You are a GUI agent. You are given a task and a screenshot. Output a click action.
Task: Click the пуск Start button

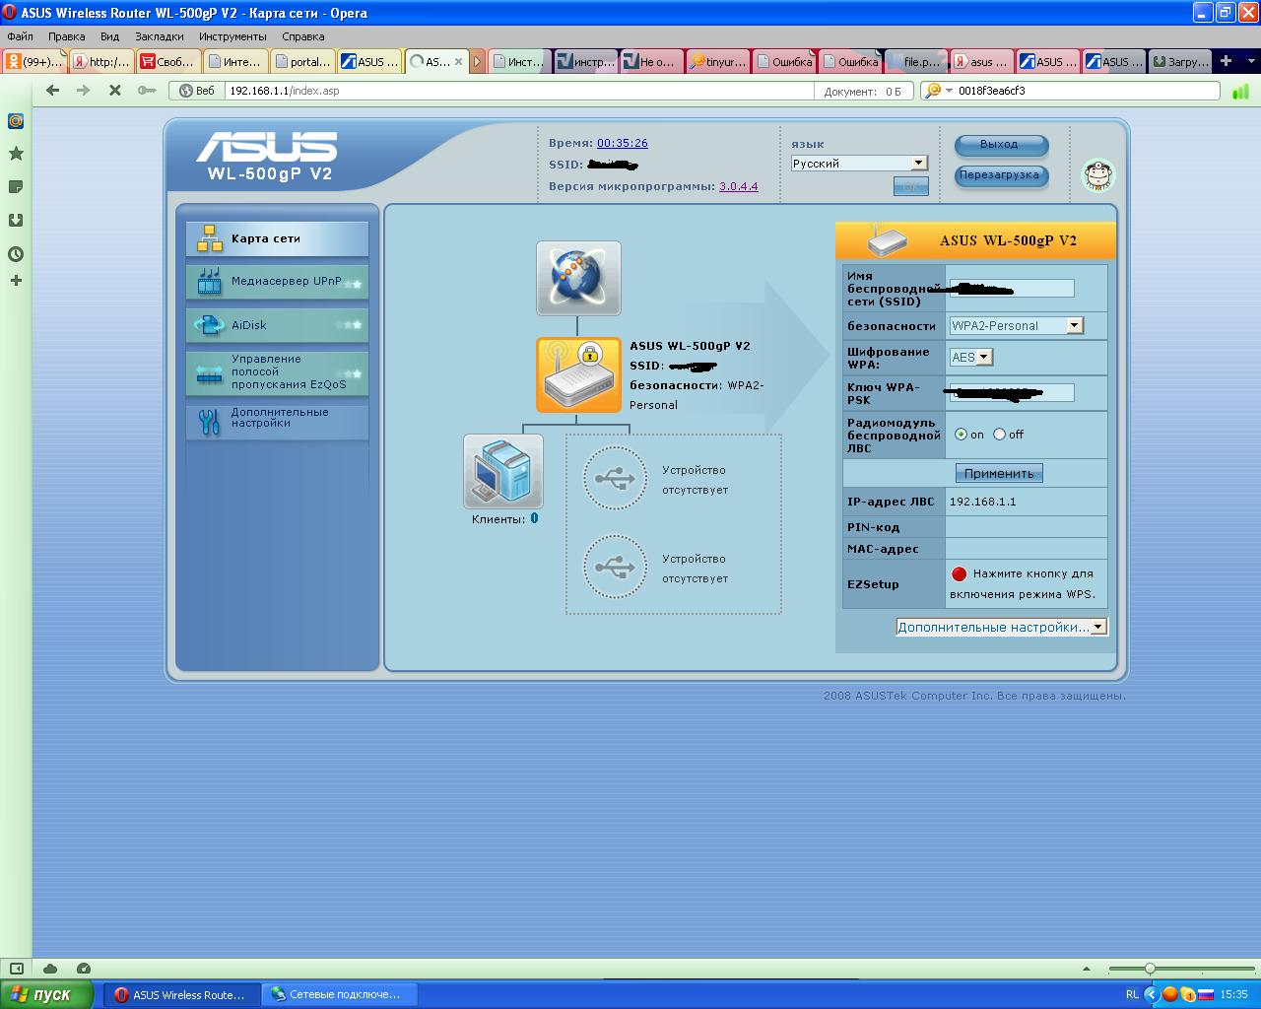46,994
